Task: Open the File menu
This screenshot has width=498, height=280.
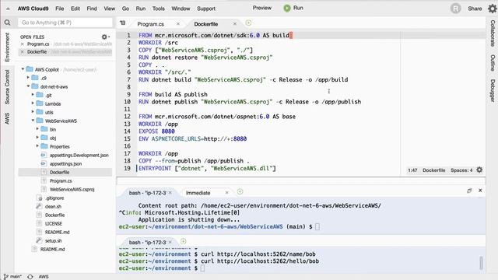Action: pos(60,9)
